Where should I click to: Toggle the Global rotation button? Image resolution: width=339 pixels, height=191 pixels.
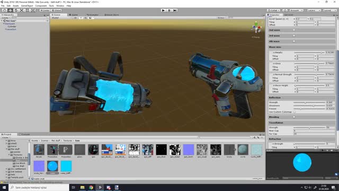[x=57, y=11]
